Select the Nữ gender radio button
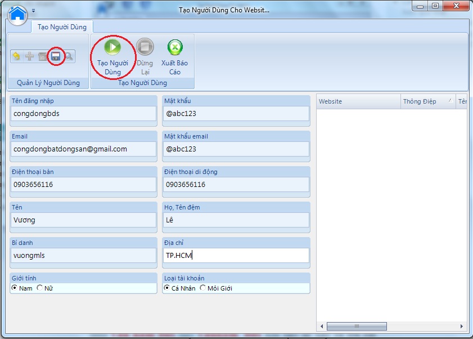 point(40,288)
